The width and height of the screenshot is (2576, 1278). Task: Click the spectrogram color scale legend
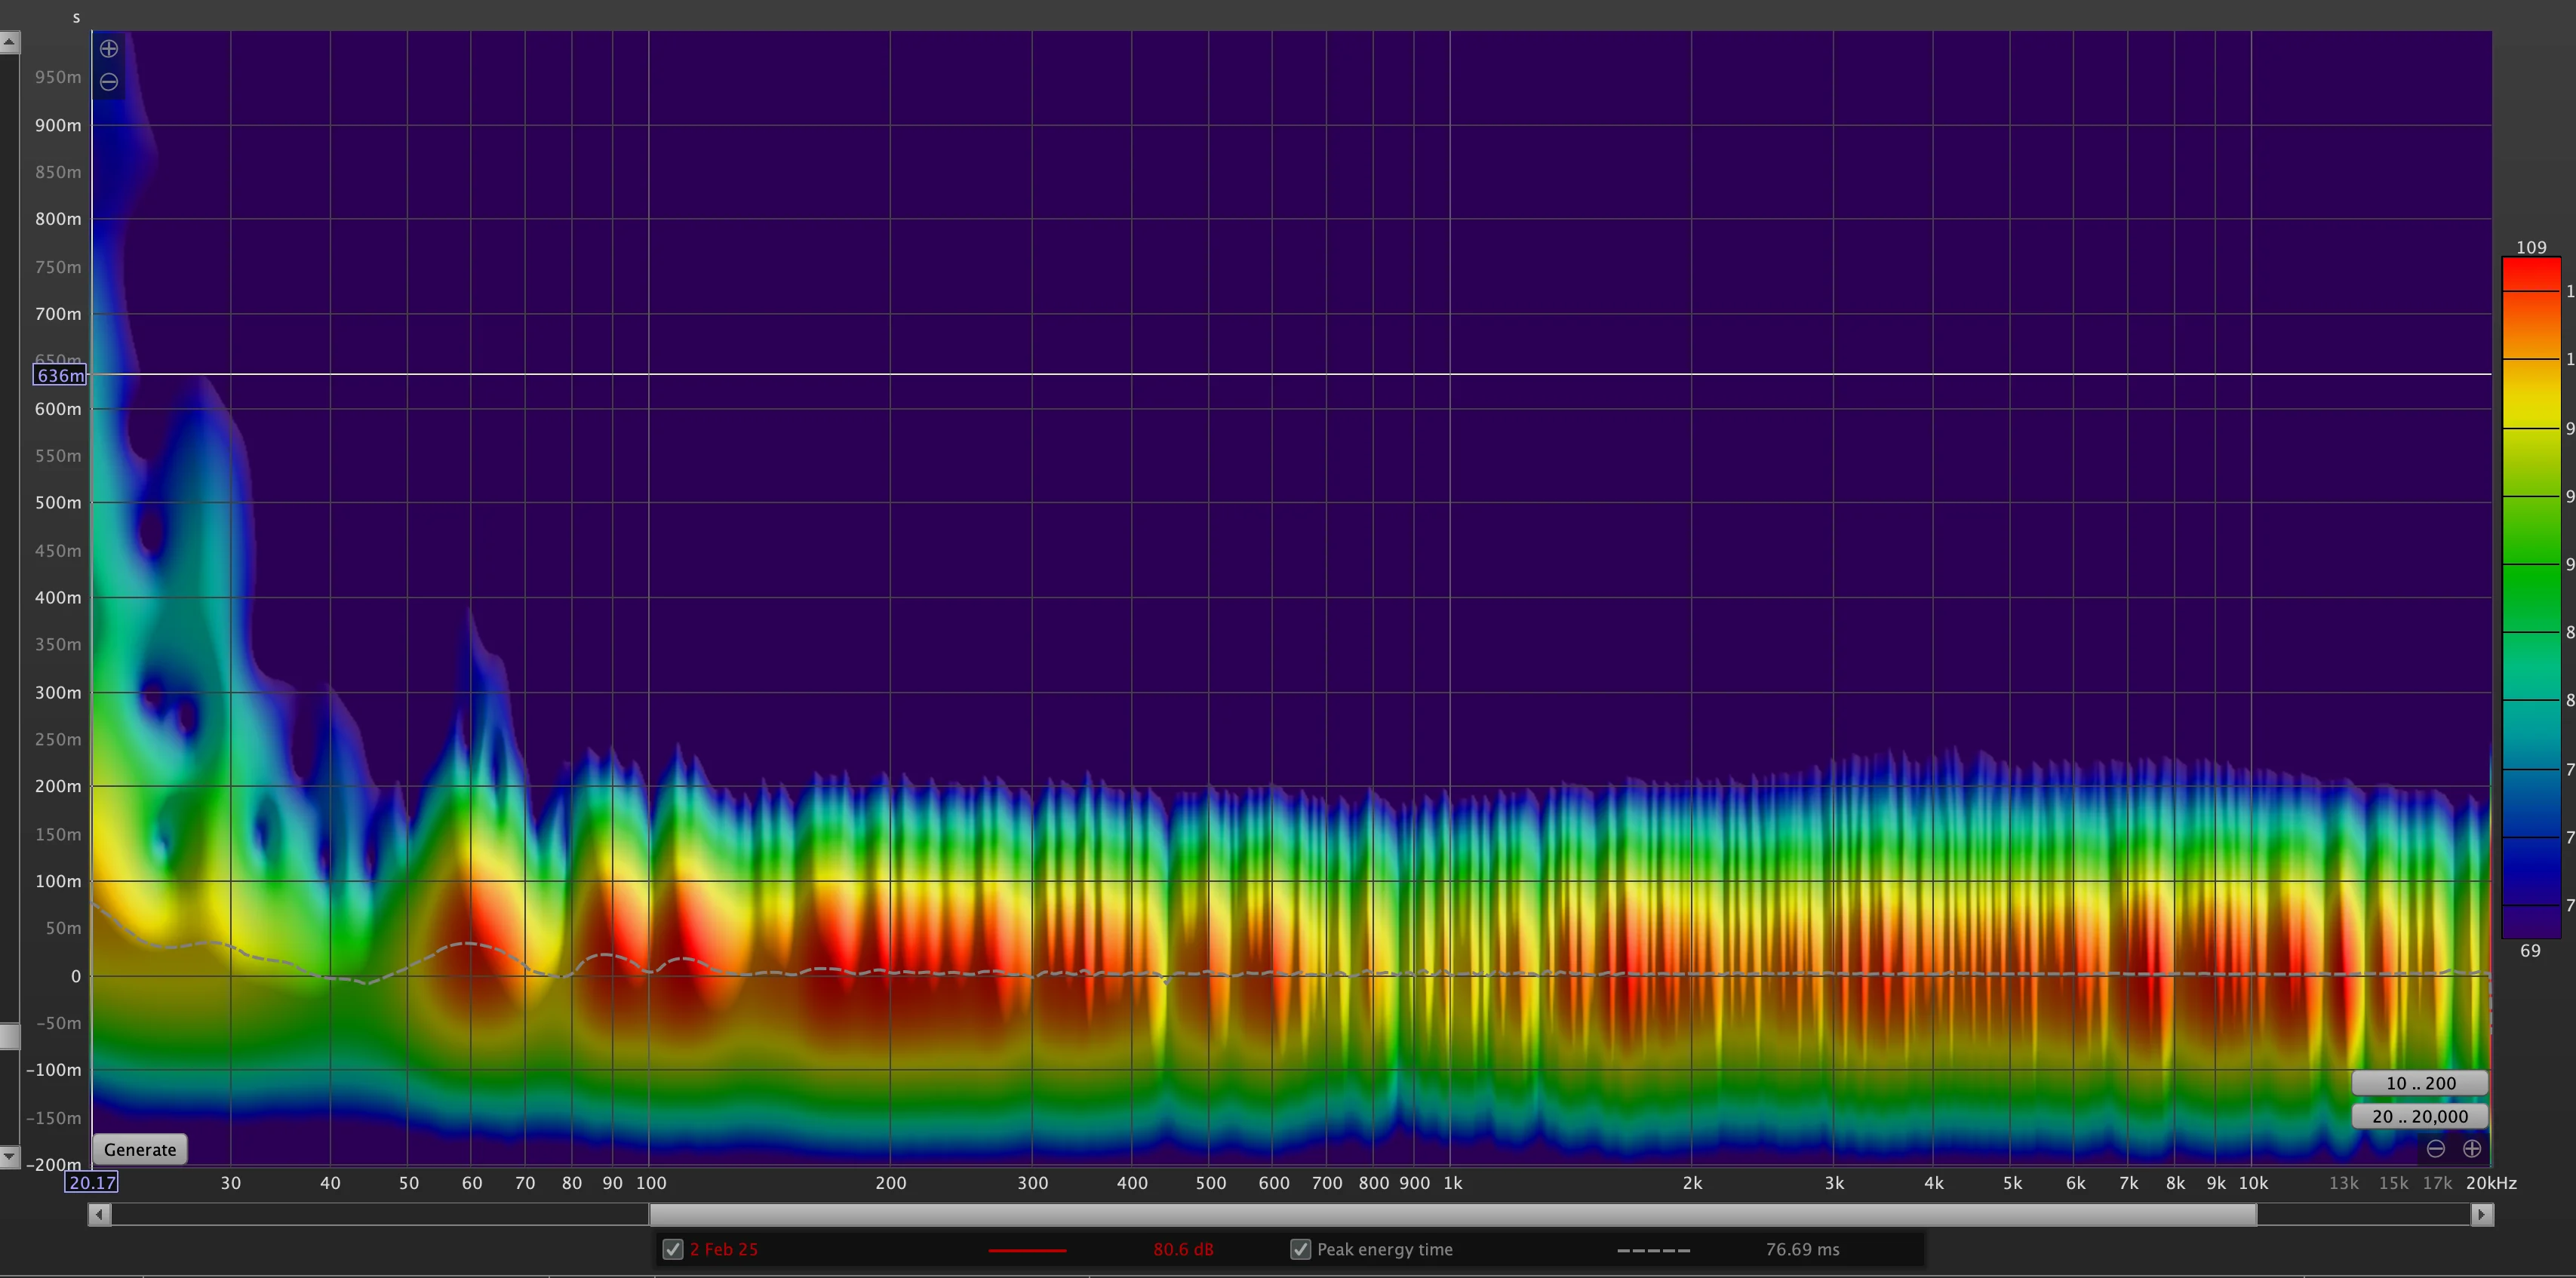2531,598
